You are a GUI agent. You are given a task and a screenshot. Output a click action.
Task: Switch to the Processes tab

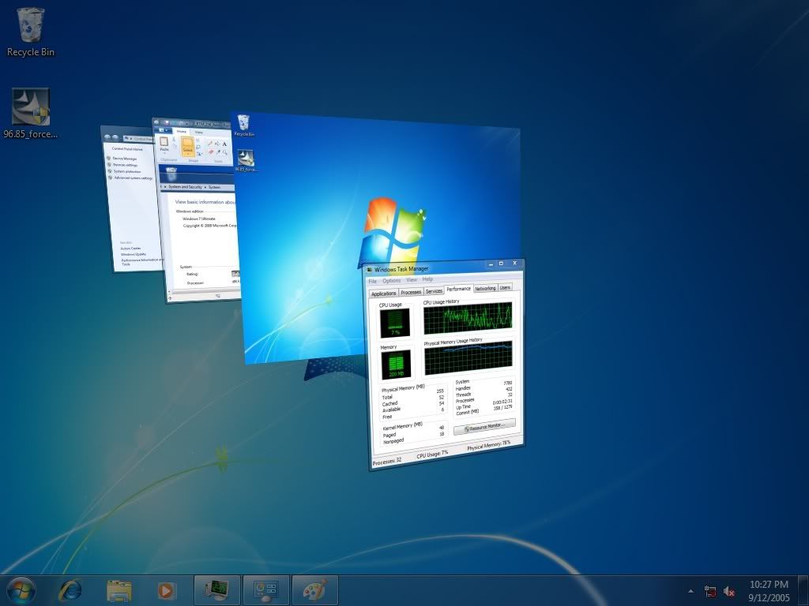pos(411,292)
